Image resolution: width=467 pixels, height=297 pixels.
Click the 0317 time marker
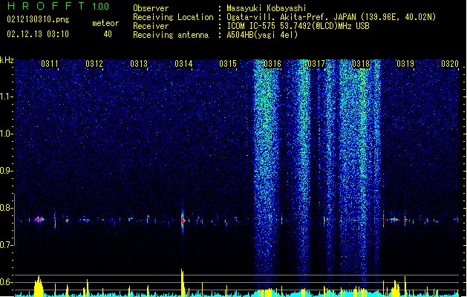(x=316, y=64)
